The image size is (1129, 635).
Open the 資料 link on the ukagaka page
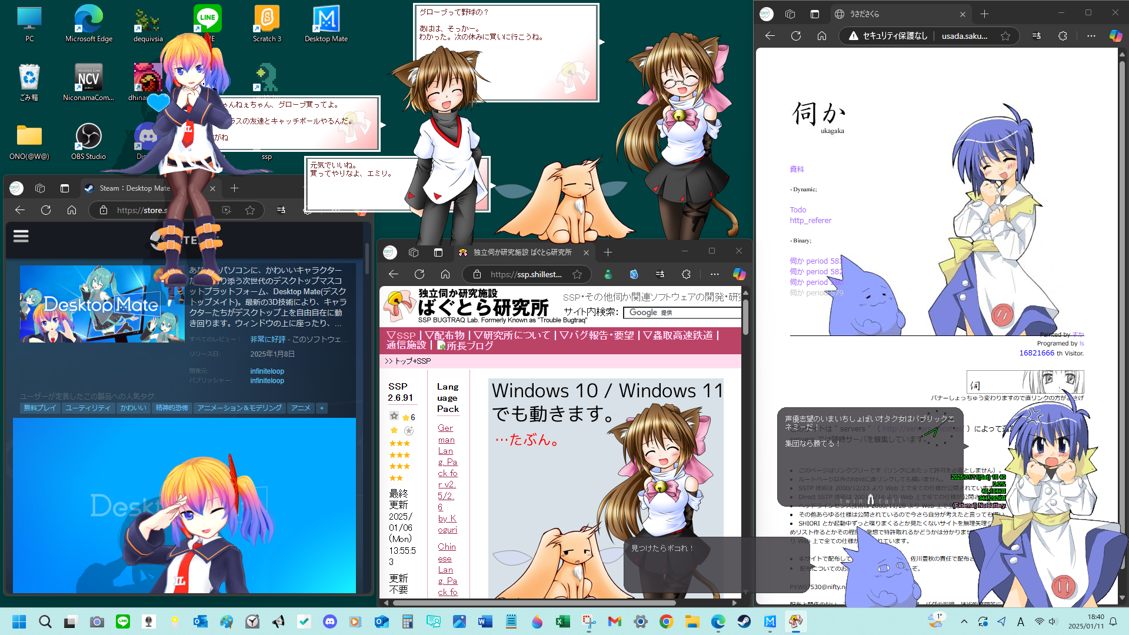coord(797,169)
